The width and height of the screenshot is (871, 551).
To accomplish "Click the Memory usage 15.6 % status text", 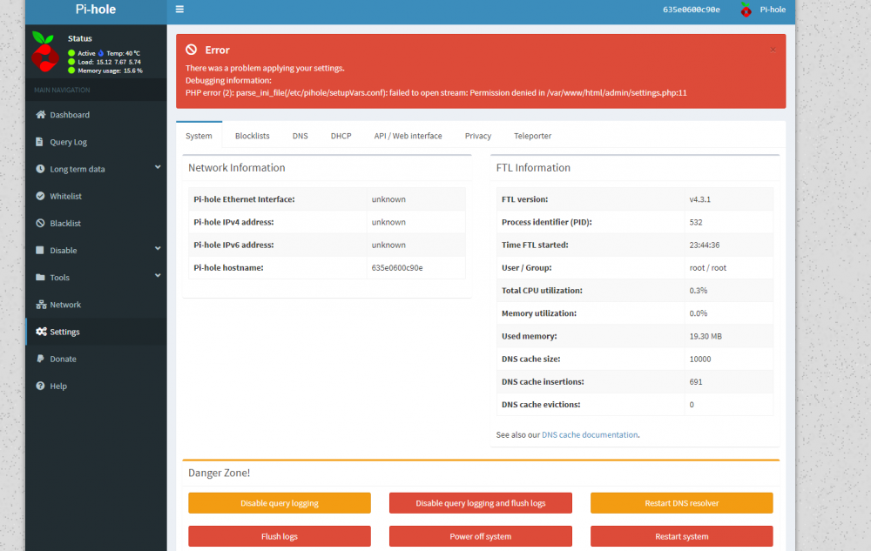I will (110, 71).
